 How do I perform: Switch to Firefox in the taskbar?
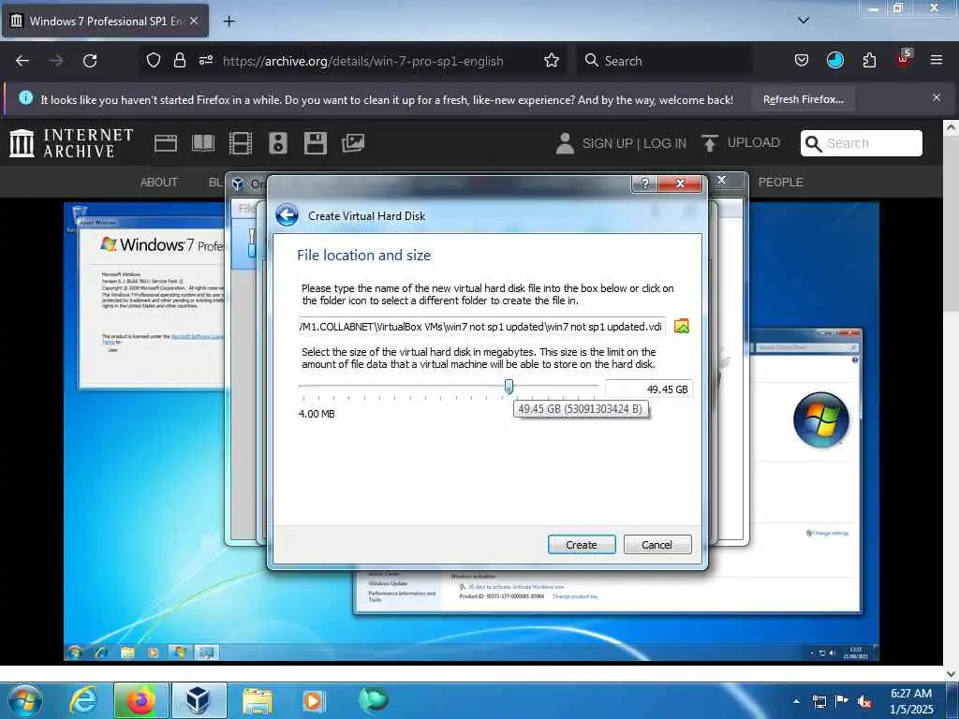click(x=140, y=700)
